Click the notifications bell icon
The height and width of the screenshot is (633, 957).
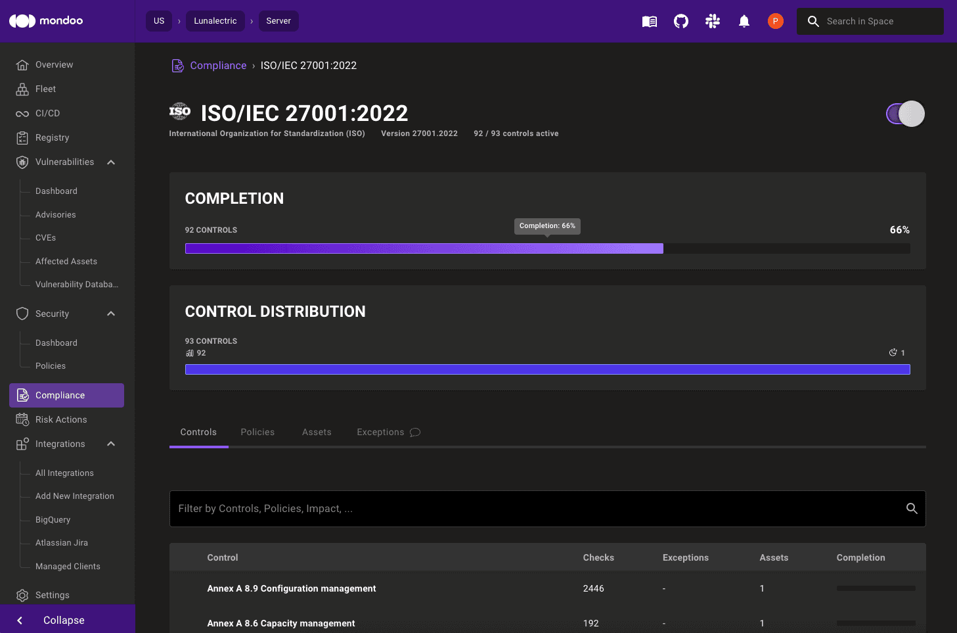tap(744, 22)
